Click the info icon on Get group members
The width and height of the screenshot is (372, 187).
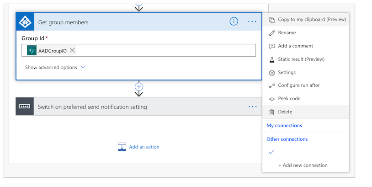(x=234, y=21)
